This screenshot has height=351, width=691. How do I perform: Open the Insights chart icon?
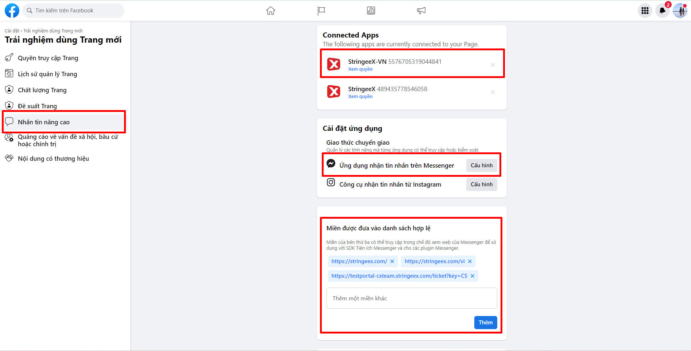(x=371, y=11)
